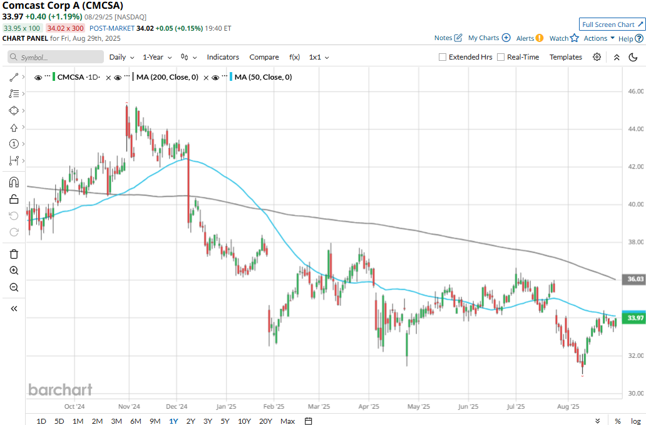Click the undo arrow in left toolbar
The width and height of the screenshot is (646, 425).
point(14,216)
